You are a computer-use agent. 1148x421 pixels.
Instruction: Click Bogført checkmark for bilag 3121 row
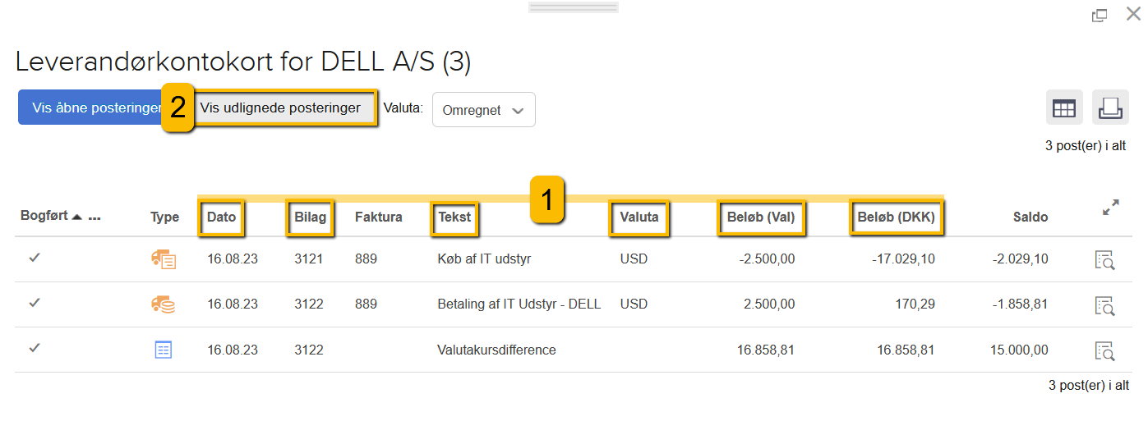35,258
